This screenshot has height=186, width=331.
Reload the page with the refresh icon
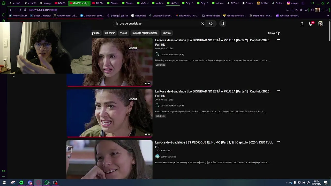[x=20, y=10]
